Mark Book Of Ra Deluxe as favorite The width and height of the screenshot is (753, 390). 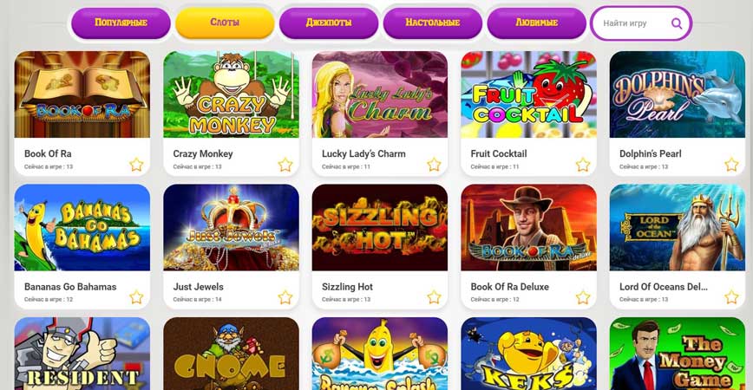[x=583, y=297]
